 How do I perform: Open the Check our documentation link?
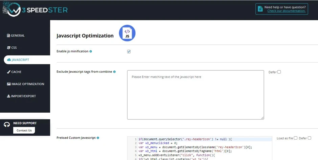286,11
